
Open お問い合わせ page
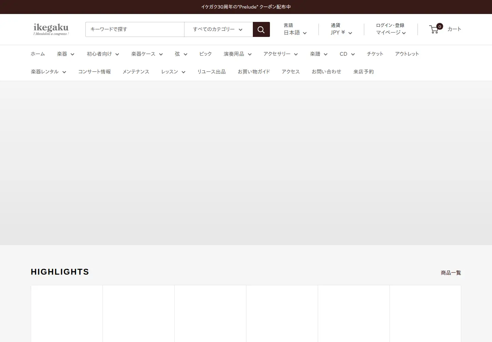[326, 72]
